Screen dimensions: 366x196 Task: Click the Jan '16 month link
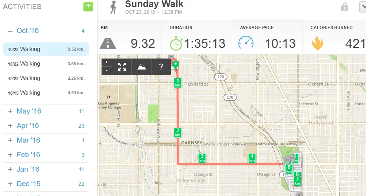pyautogui.click(x=28, y=169)
